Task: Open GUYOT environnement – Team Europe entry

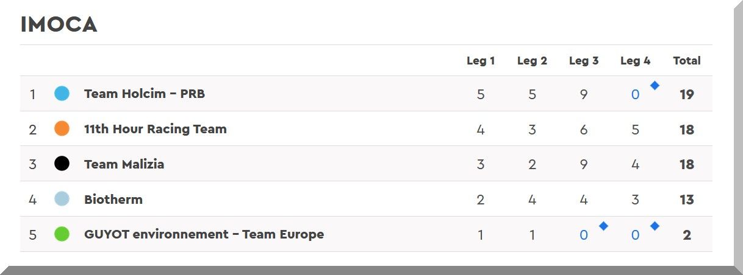Action: coord(204,234)
